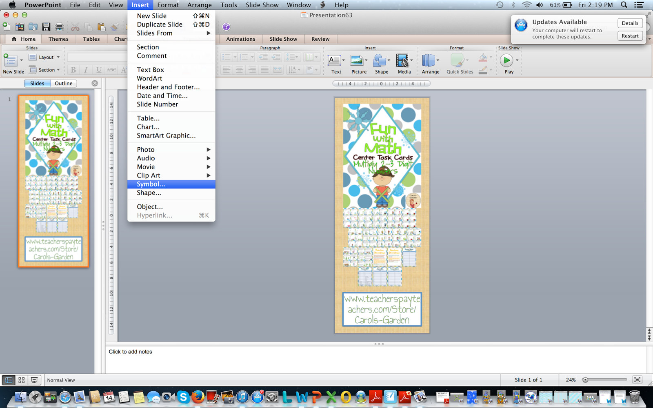Click the copy icon in toolbar

pyautogui.click(x=88, y=27)
